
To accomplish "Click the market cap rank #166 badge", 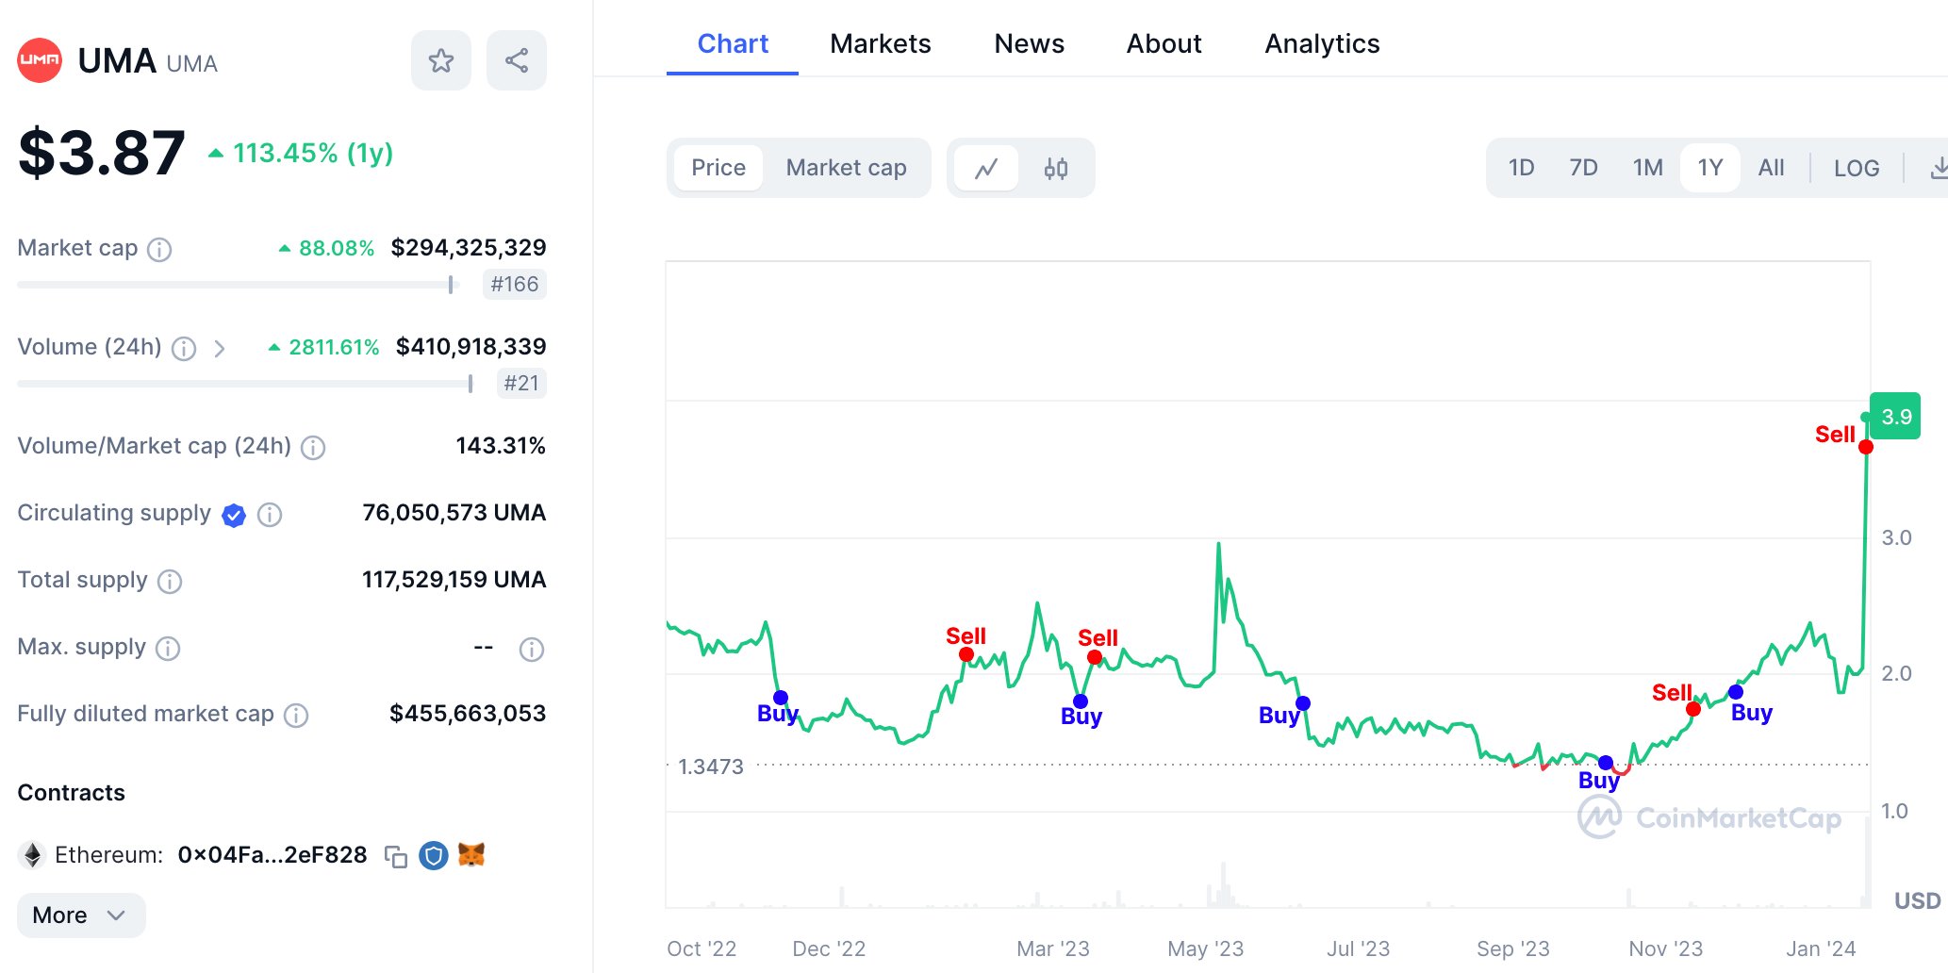I will (514, 284).
